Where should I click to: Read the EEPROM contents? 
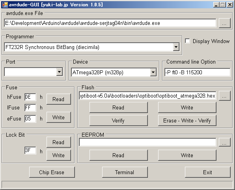tap(118, 155)
